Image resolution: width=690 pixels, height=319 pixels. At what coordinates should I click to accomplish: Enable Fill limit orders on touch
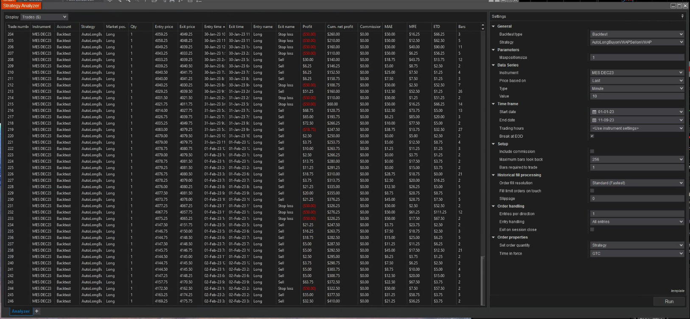click(x=592, y=191)
